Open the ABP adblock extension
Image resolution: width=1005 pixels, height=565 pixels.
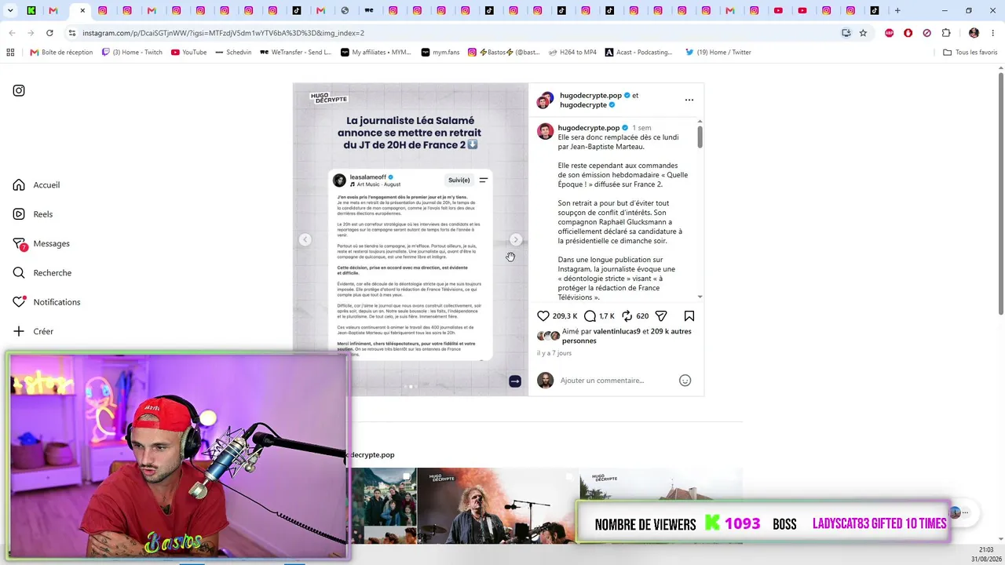pos(889,33)
